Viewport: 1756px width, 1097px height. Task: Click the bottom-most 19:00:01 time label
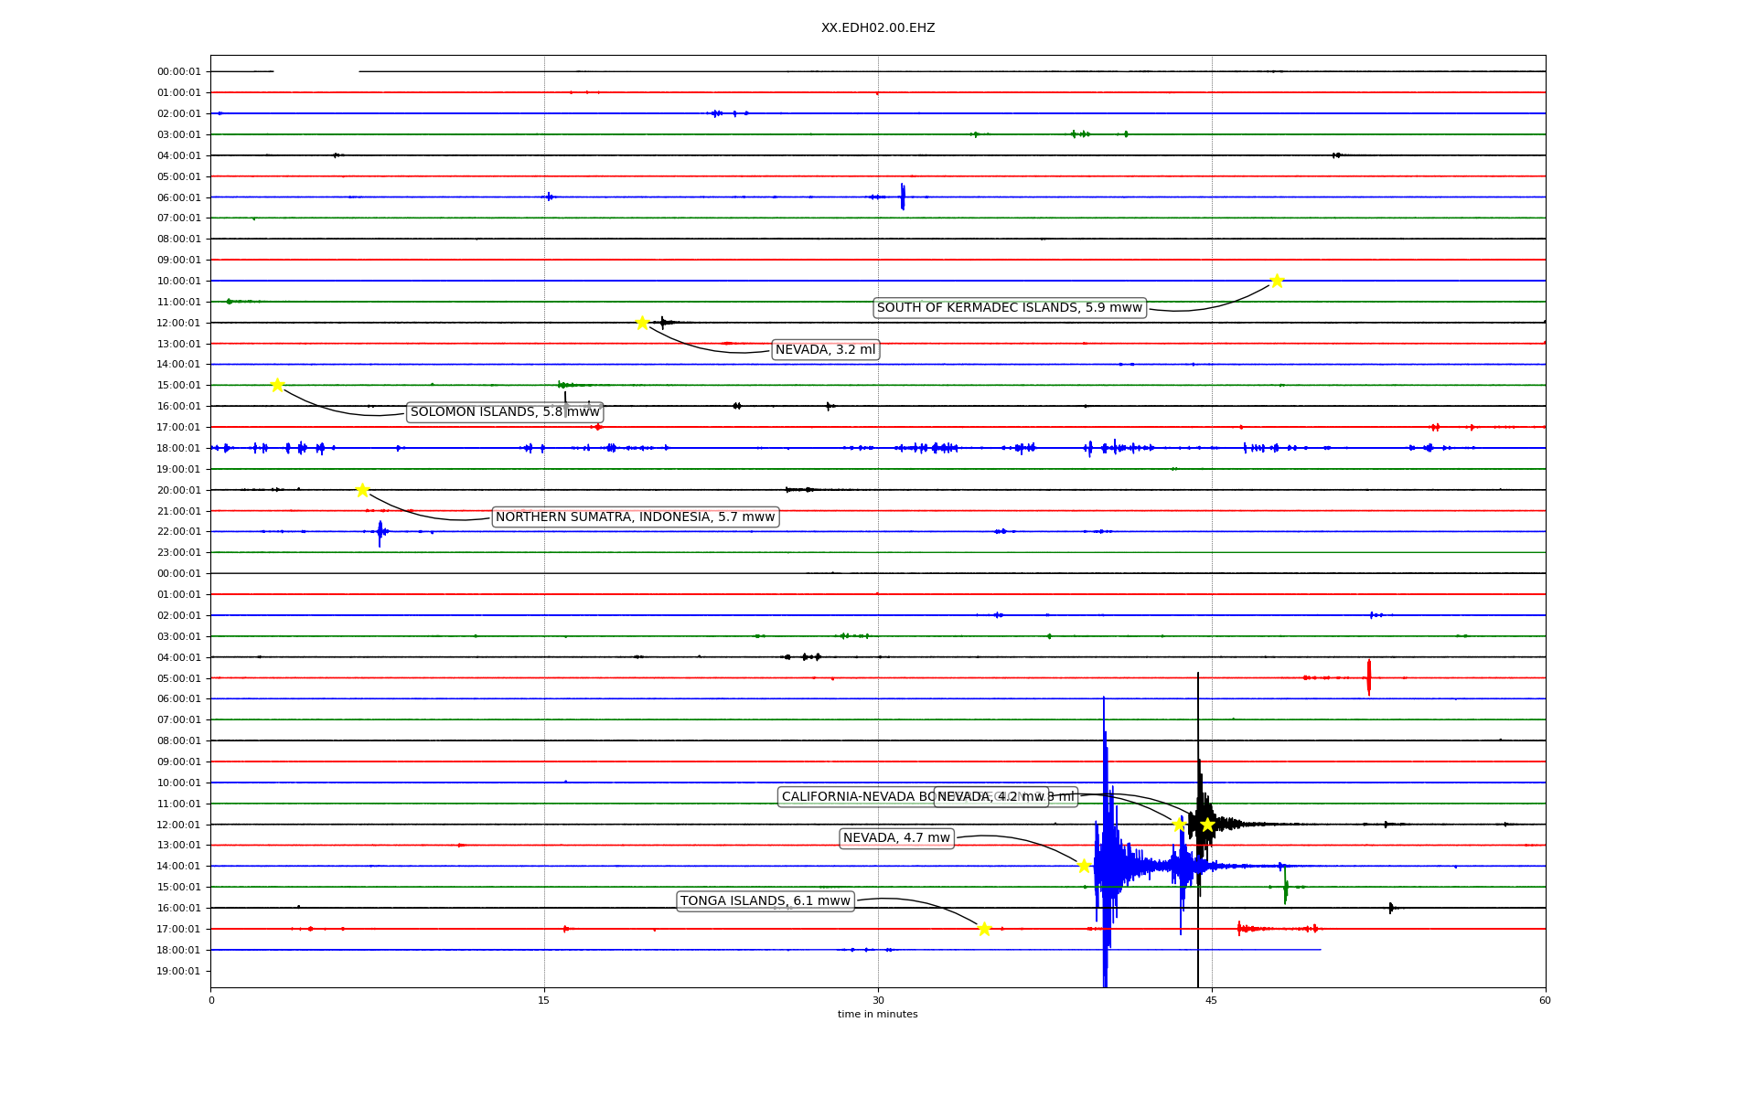tap(178, 972)
